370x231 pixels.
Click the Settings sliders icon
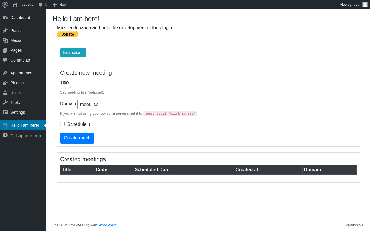pos(5,112)
